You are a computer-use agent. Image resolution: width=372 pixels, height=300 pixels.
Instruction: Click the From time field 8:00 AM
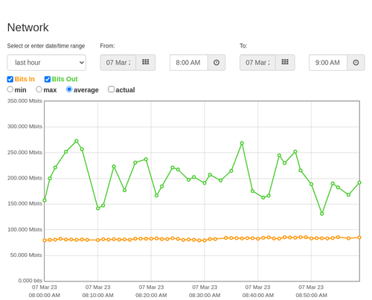(x=189, y=63)
